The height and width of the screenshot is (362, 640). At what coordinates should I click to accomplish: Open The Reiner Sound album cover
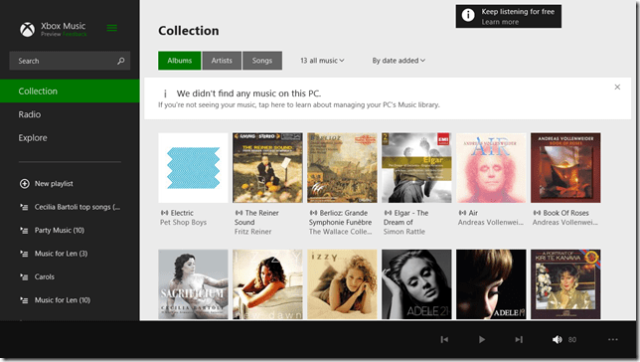pos(267,167)
